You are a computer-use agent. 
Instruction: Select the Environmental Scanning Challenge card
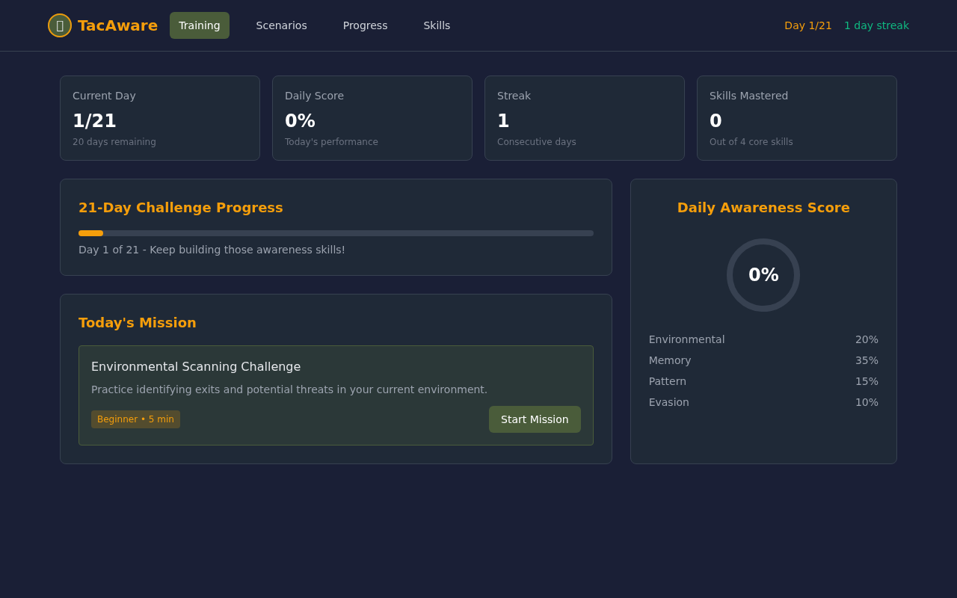click(336, 395)
